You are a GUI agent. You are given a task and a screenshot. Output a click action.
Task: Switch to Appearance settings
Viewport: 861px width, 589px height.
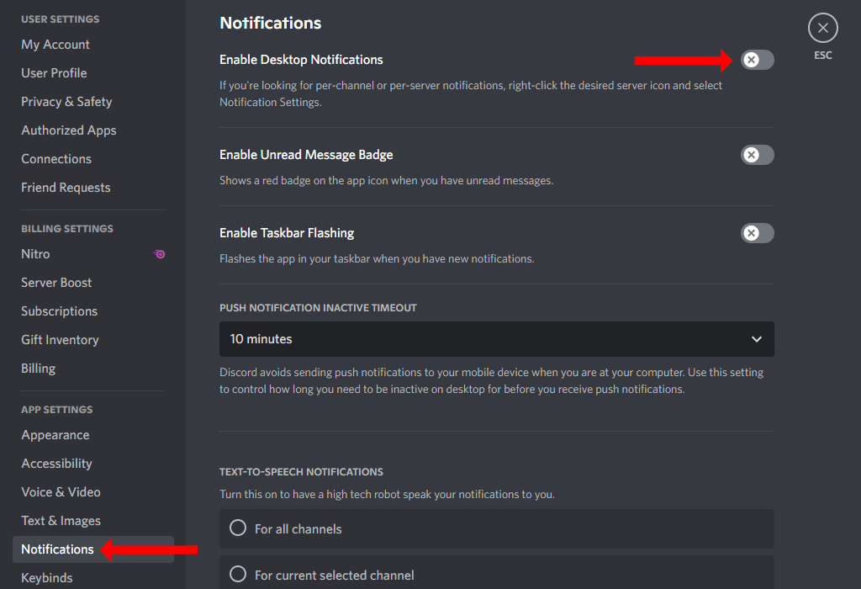(x=55, y=434)
